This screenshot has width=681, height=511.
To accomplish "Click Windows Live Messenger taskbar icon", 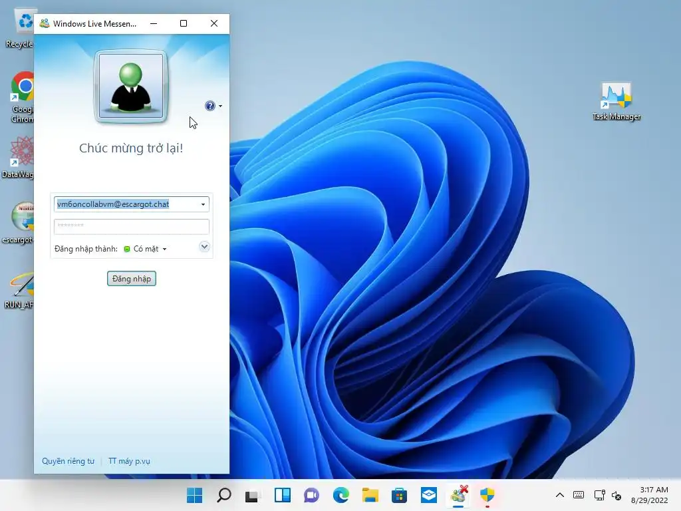I will click(x=458, y=495).
